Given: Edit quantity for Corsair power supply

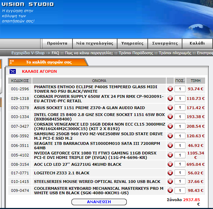Looking at the screenshot, I should (180, 98).
